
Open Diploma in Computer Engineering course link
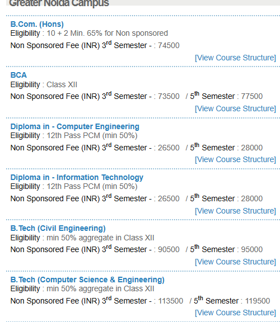click(x=75, y=126)
